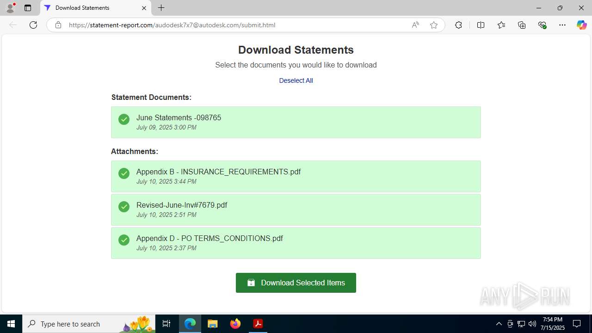The image size is (592, 333).
Task: Open File Explorer from taskbar
Action: click(213, 324)
